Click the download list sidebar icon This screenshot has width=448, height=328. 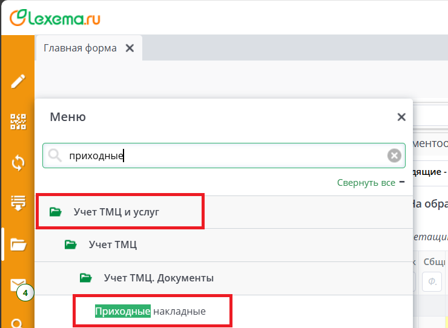click(x=18, y=203)
